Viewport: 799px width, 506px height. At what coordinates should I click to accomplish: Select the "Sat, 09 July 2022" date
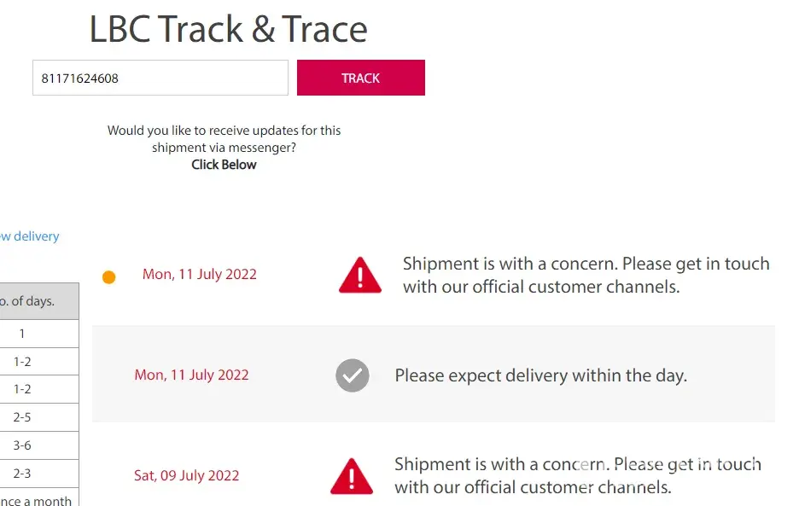click(x=186, y=475)
